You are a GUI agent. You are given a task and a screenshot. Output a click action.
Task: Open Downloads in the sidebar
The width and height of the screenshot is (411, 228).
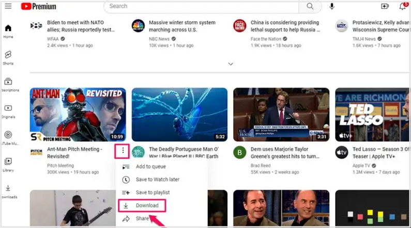(8, 191)
